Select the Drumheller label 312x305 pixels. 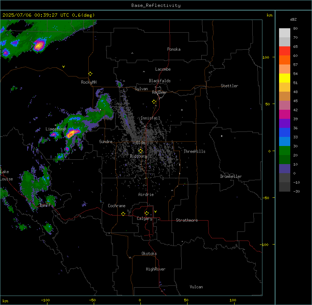pyautogui.click(x=231, y=176)
